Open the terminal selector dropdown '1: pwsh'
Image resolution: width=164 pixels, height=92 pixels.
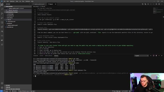141,56
